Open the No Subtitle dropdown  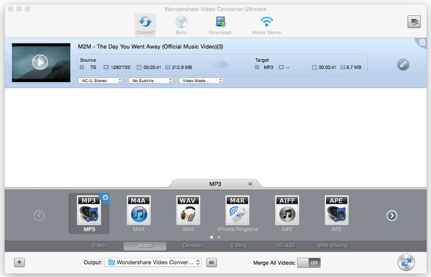tap(151, 81)
